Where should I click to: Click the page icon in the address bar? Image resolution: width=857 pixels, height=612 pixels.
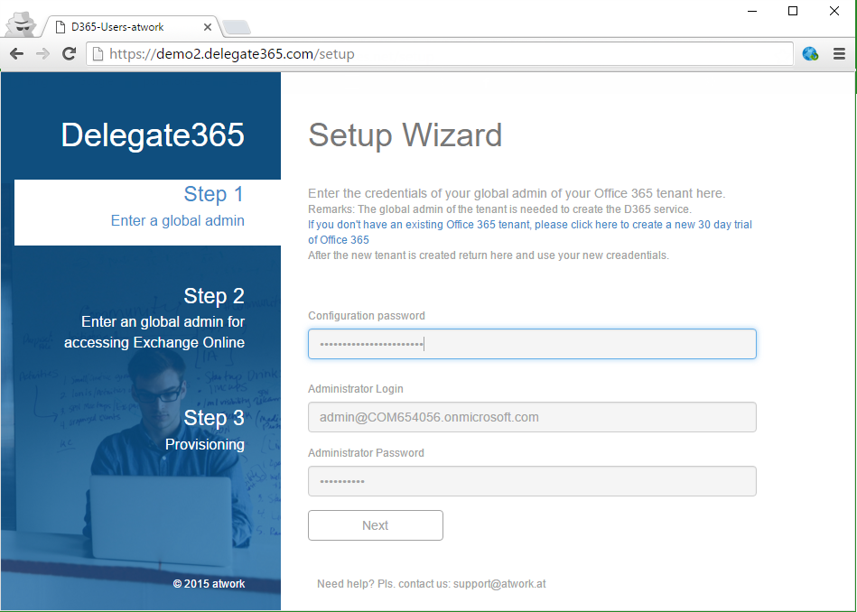(98, 53)
